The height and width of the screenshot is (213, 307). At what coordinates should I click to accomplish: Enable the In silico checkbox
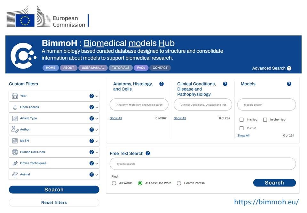point(242,120)
